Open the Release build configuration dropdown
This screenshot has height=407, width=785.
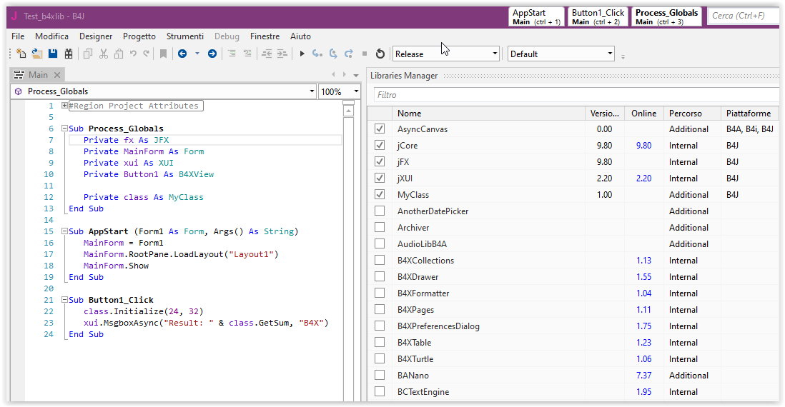(x=495, y=54)
